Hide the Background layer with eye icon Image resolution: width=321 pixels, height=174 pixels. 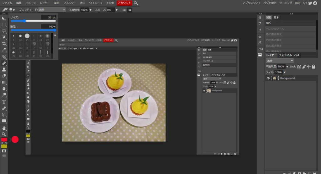[x=268, y=78]
